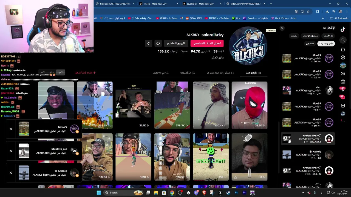The height and width of the screenshot is (197, 351).
Task: Show hidden system tray icons
Action: click(x=303, y=193)
